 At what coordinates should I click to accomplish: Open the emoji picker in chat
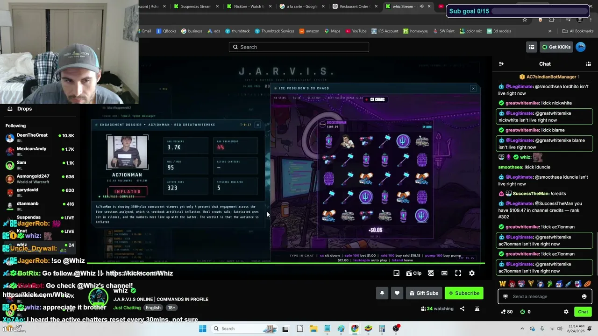(584, 296)
